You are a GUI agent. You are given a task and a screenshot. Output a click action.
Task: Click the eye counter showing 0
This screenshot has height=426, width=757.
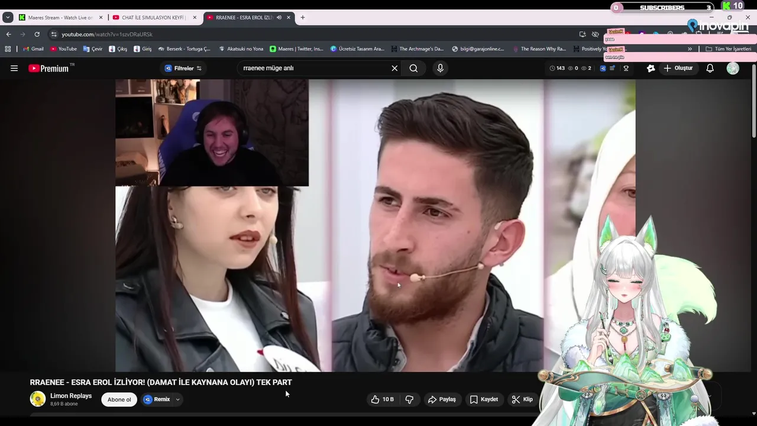(572, 68)
